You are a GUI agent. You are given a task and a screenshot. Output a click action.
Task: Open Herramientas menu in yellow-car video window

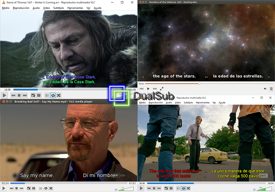click(202, 103)
